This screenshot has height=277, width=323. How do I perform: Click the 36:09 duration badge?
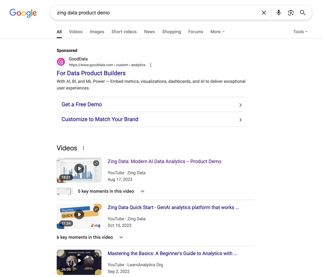pyautogui.click(x=66, y=269)
